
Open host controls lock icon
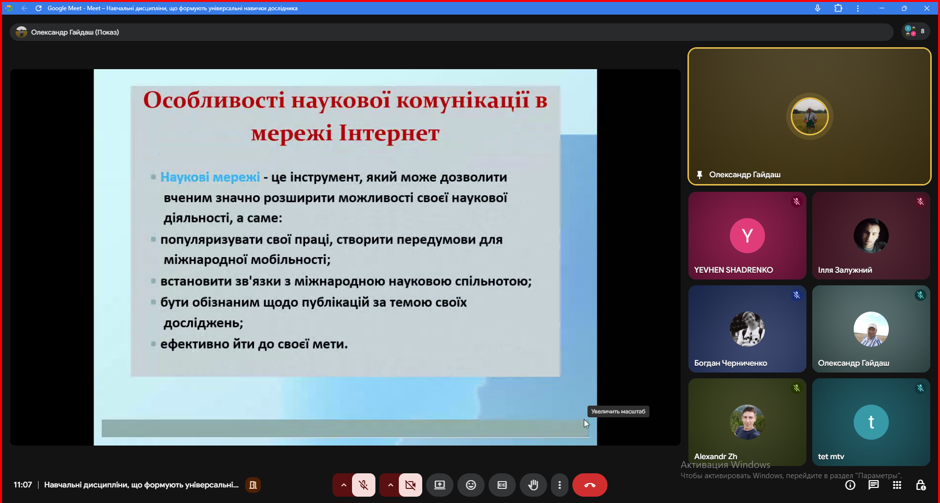(x=920, y=485)
